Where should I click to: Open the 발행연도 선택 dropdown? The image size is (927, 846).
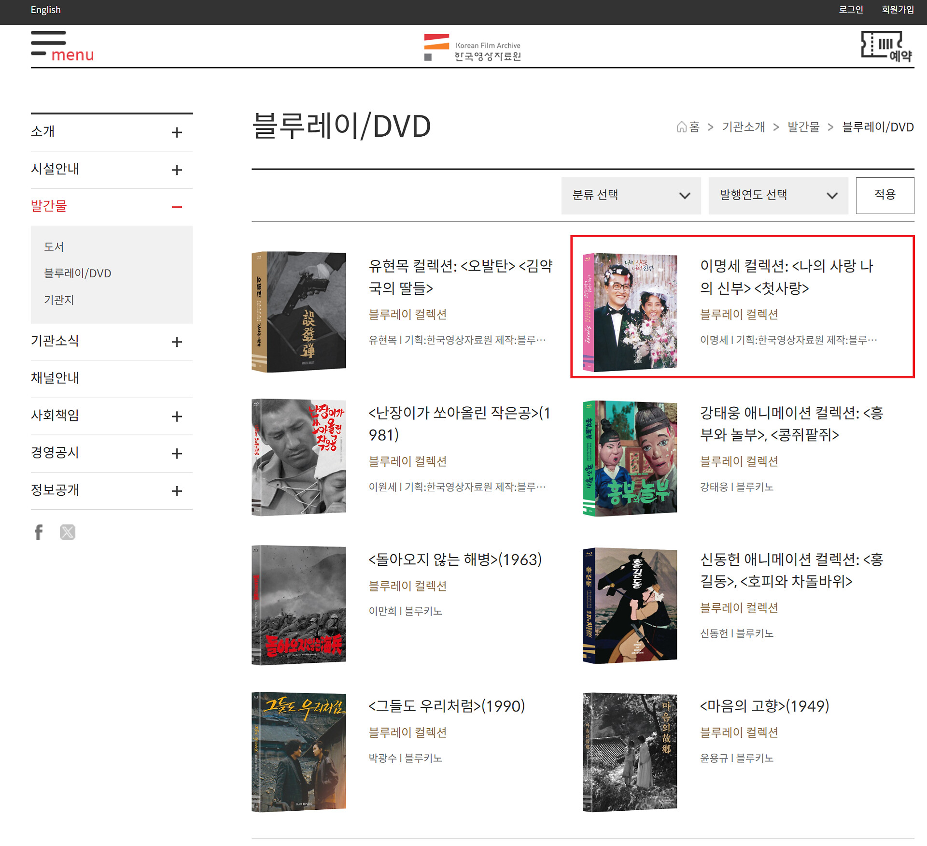778,195
